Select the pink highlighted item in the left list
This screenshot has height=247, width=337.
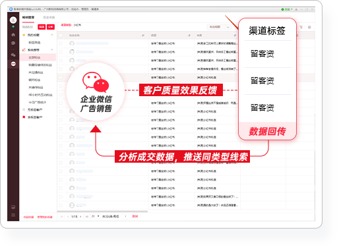point(38,57)
